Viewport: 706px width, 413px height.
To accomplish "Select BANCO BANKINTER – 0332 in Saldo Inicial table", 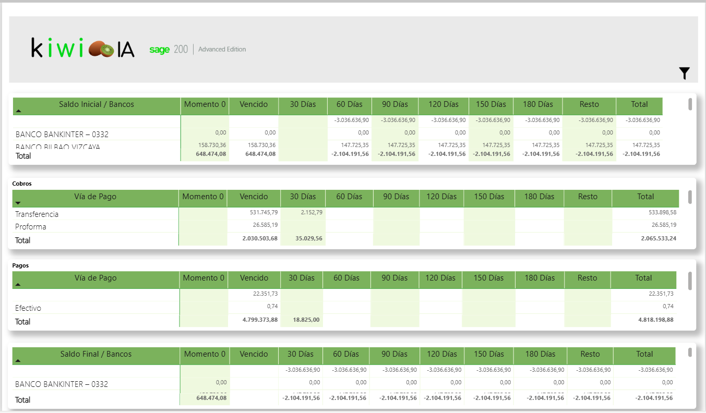I will click(x=62, y=135).
